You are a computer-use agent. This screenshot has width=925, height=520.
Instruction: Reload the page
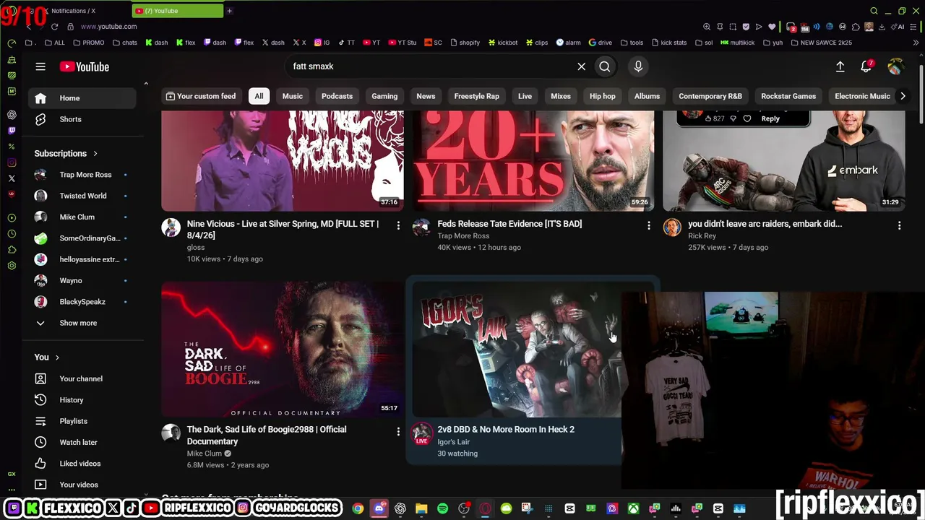click(x=54, y=27)
